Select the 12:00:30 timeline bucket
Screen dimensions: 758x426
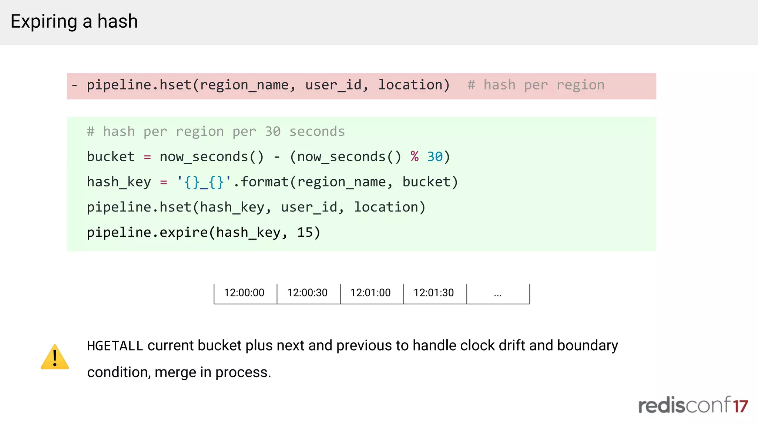tap(308, 294)
